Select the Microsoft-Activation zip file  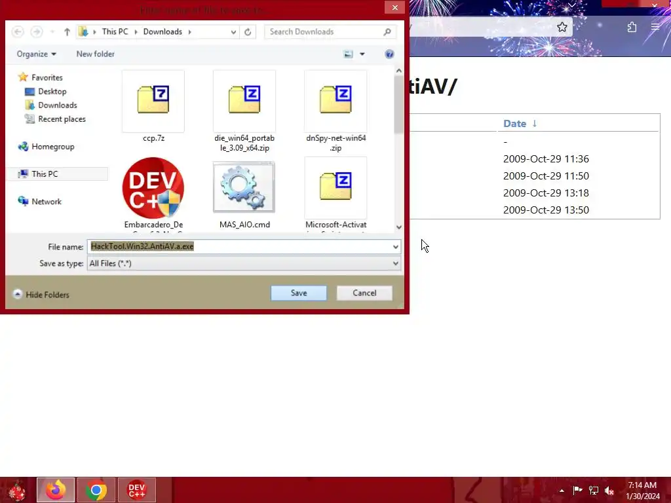coord(336,195)
